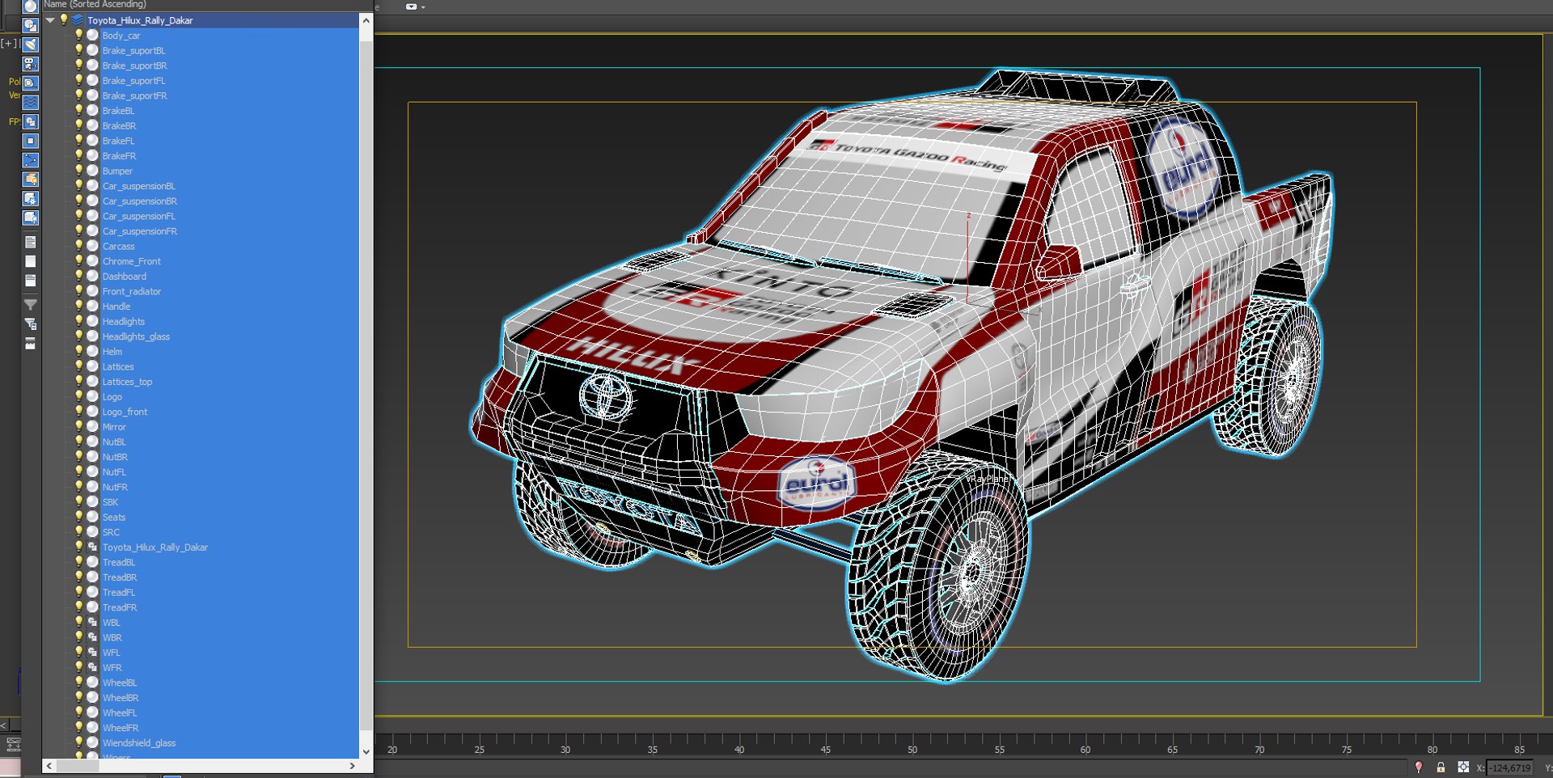Screen dimensions: 1553x778
Task: Toggle visibility bulb of Seats
Action: [79, 517]
